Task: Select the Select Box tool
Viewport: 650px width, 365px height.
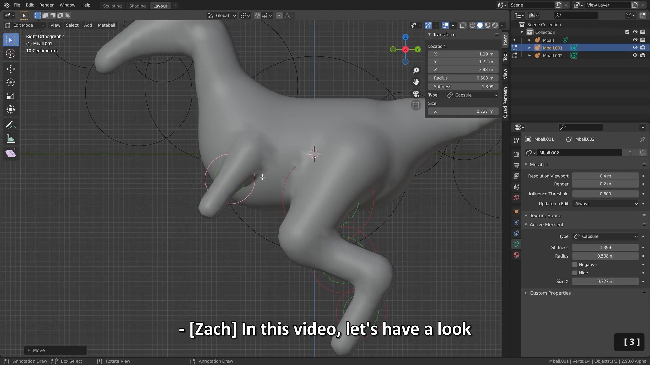Action: tap(11, 40)
